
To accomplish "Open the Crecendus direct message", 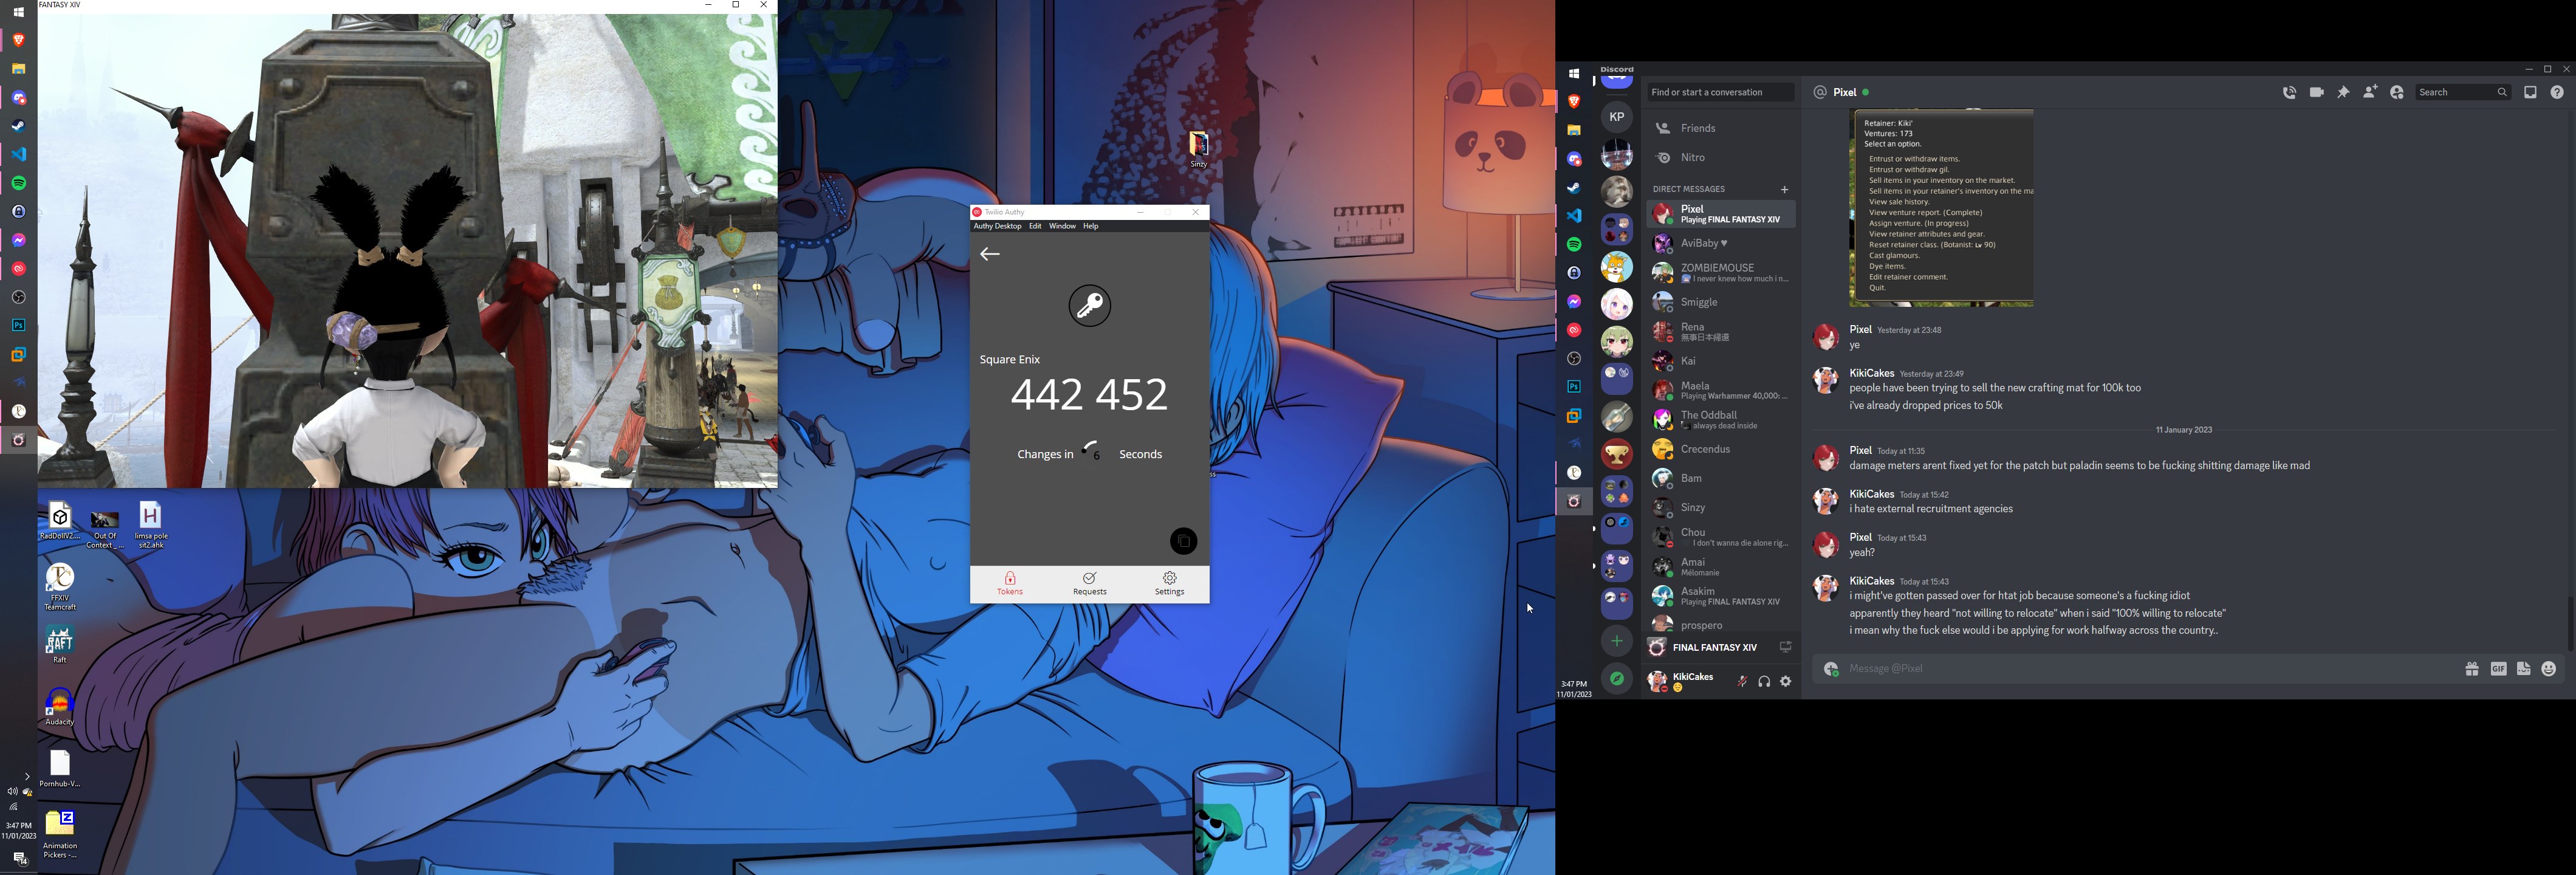I will point(1720,449).
